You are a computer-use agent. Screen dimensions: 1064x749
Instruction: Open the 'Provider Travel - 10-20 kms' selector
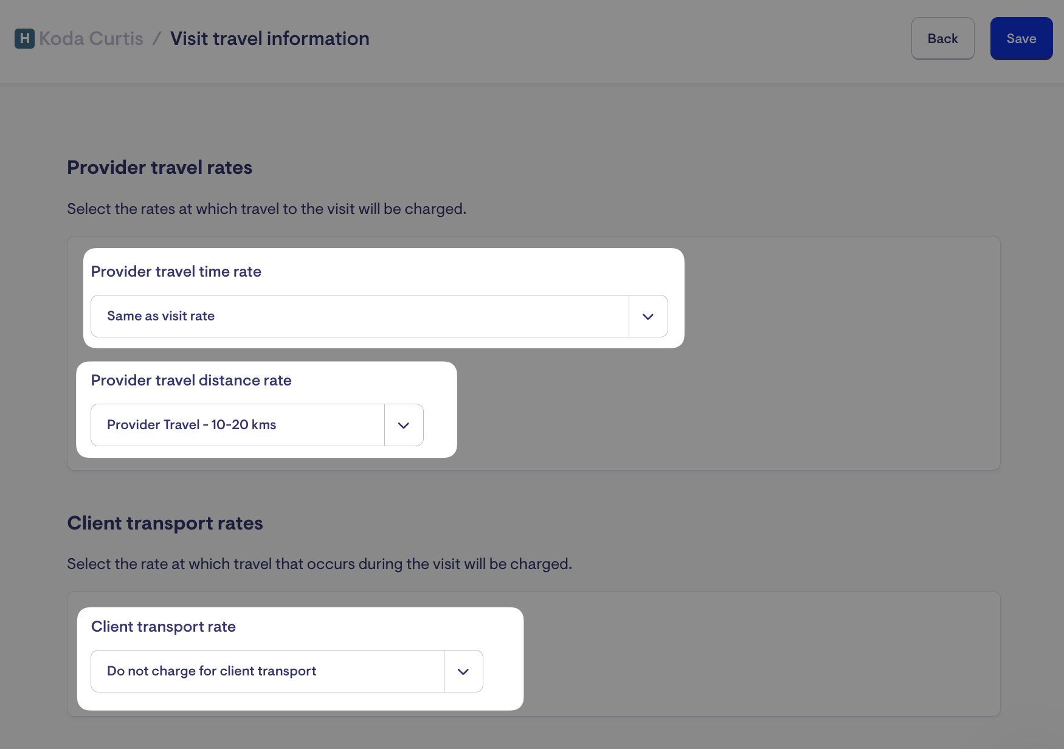tap(237, 425)
